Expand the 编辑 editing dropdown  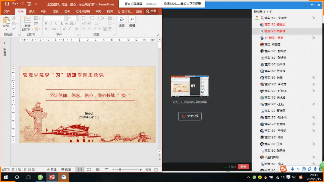132,20
